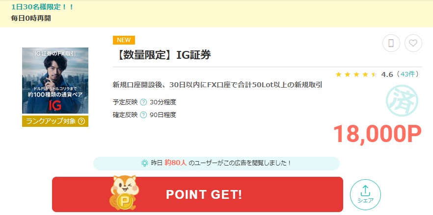433x215 pixels.
Task: Click the star rating 4.6 display
Action: coord(364,74)
